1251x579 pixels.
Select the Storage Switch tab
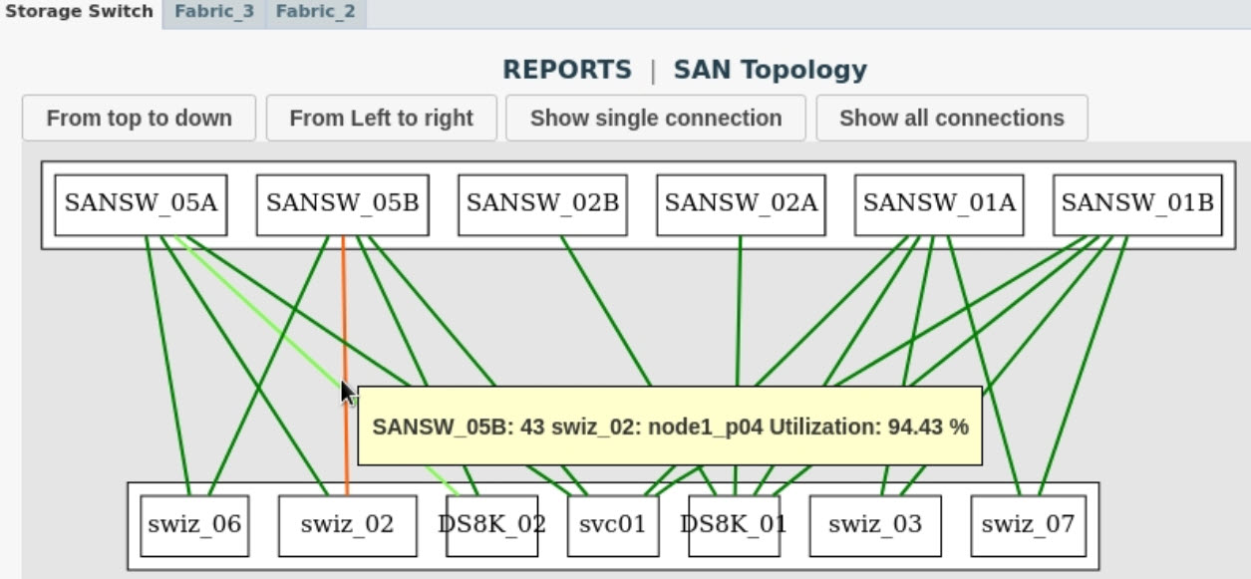[80, 13]
